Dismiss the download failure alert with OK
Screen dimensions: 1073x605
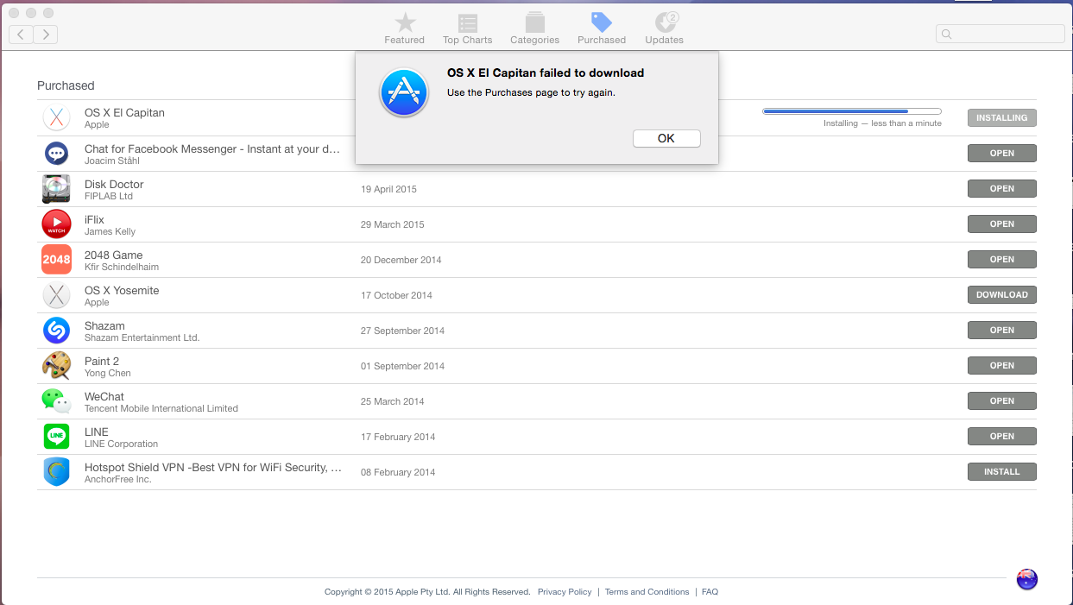pos(666,138)
